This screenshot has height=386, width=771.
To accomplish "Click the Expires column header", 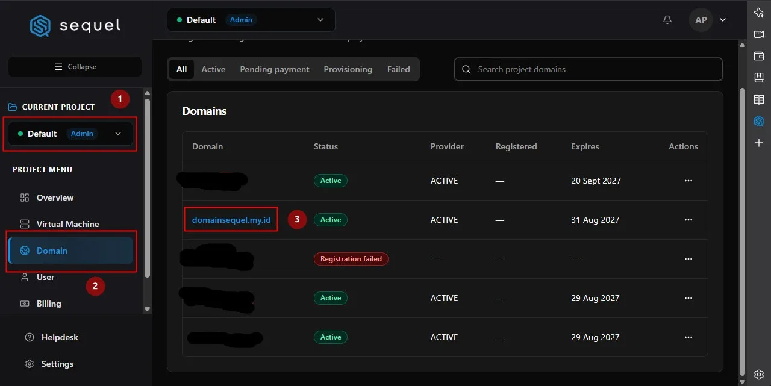I will point(585,146).
